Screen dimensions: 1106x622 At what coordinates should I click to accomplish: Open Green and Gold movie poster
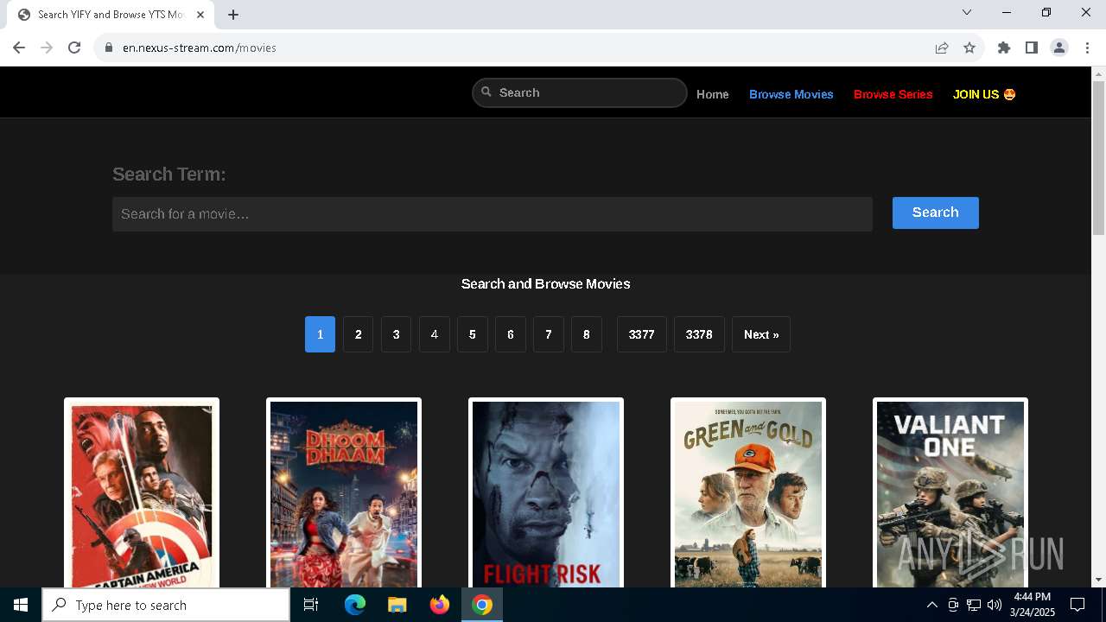748,492
